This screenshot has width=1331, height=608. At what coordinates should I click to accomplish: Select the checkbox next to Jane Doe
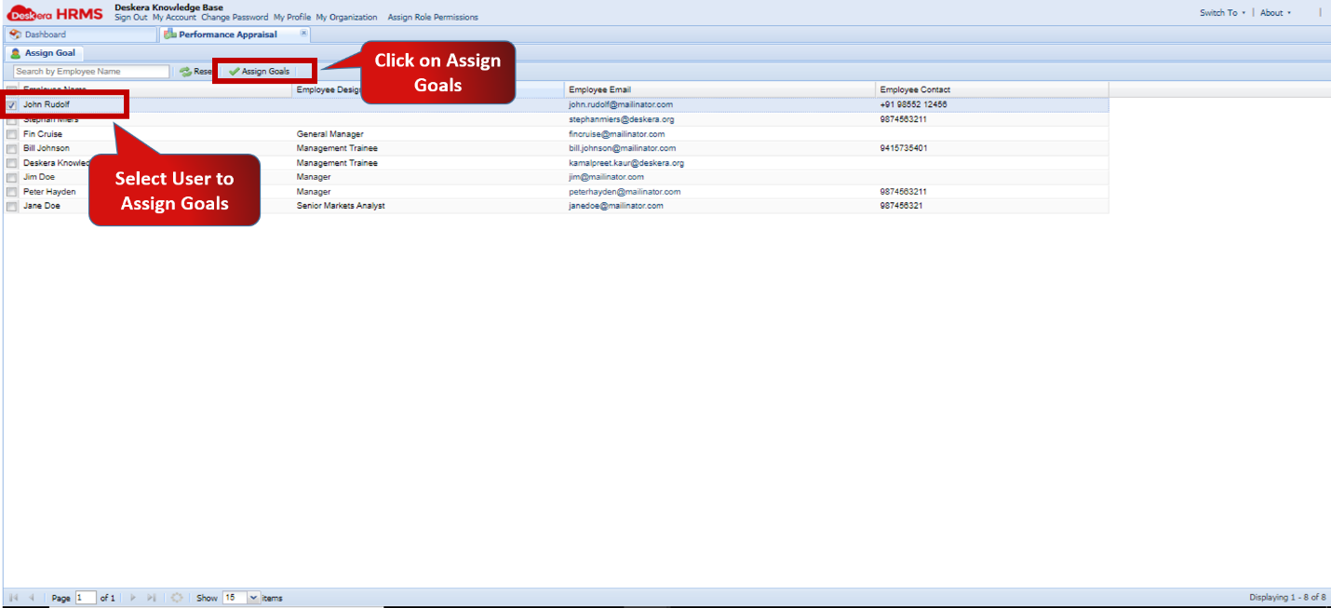point(11,205)
